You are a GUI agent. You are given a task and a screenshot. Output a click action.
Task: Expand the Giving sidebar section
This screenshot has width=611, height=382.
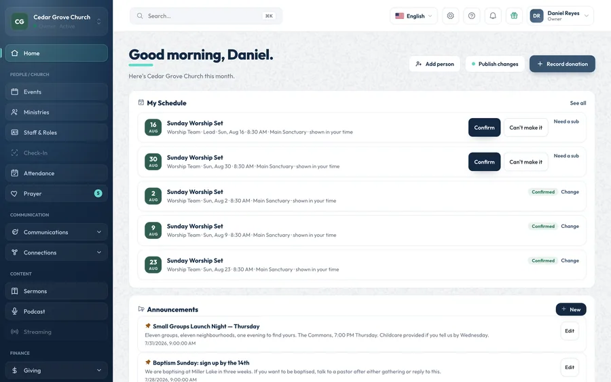coord(56,370)
